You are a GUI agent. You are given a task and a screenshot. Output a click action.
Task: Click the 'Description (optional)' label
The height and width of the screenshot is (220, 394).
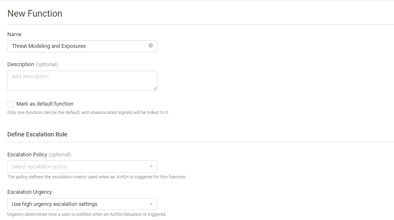(x=33, y=64)
